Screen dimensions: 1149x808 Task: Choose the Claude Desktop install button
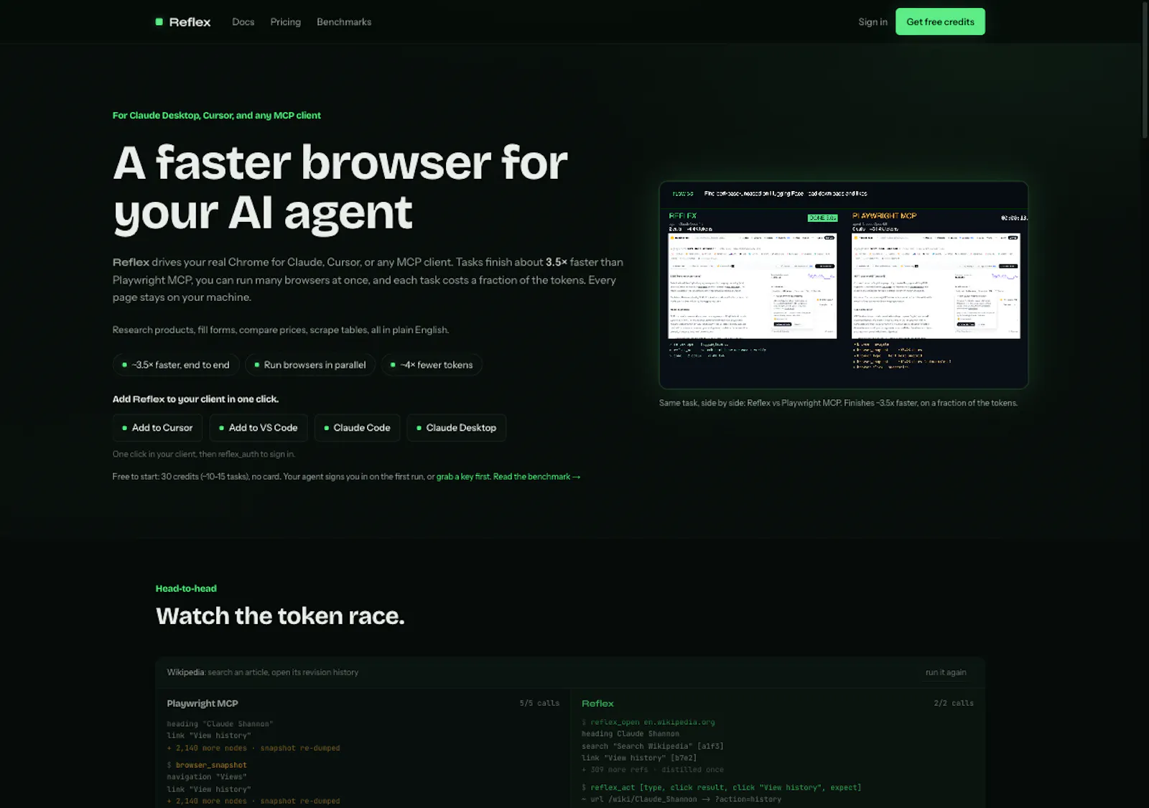[x=456, y=428]
